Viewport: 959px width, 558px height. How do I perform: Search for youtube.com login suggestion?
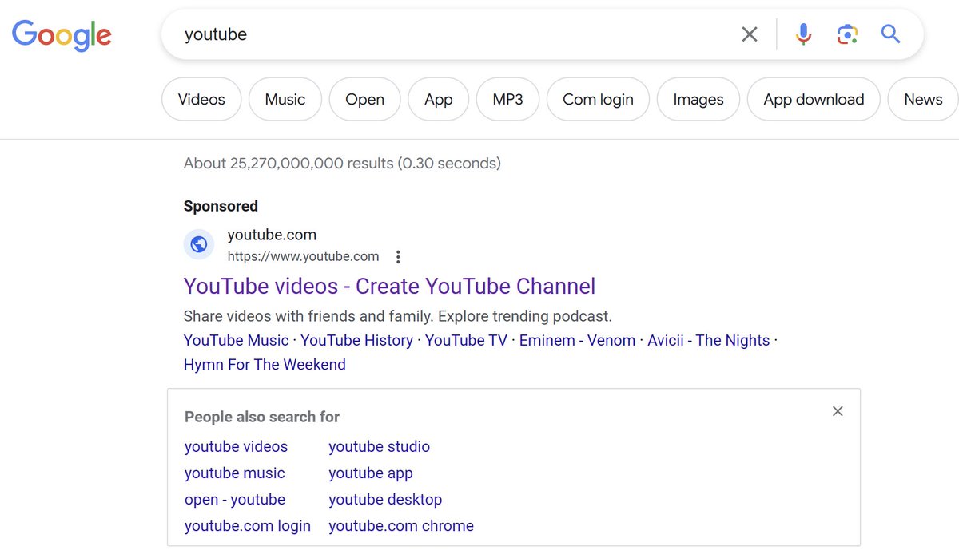pyautogui.click(x=248, y=526)
